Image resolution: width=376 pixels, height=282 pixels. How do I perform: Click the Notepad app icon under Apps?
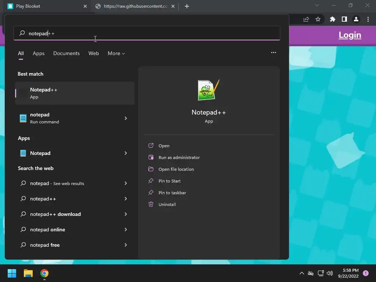coord(23,153)
